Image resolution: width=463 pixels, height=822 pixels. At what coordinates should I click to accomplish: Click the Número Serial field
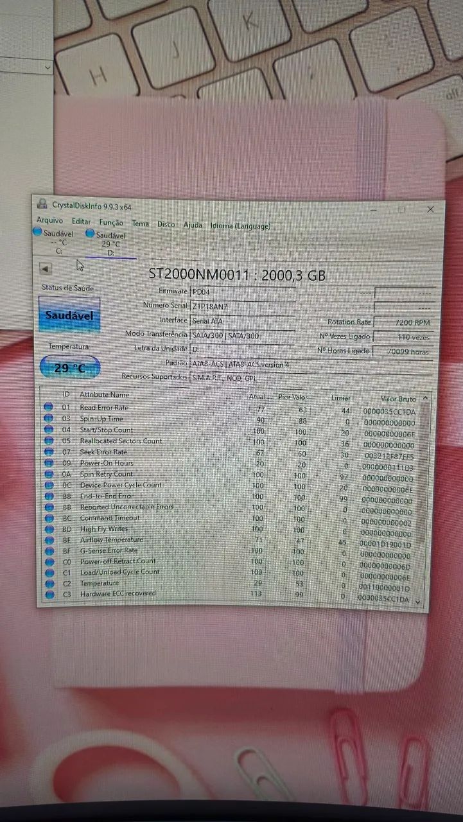242,306
